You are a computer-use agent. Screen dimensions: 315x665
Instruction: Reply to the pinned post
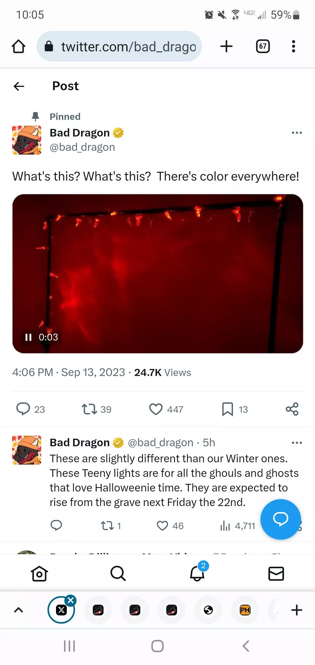[x=24, y=409]
